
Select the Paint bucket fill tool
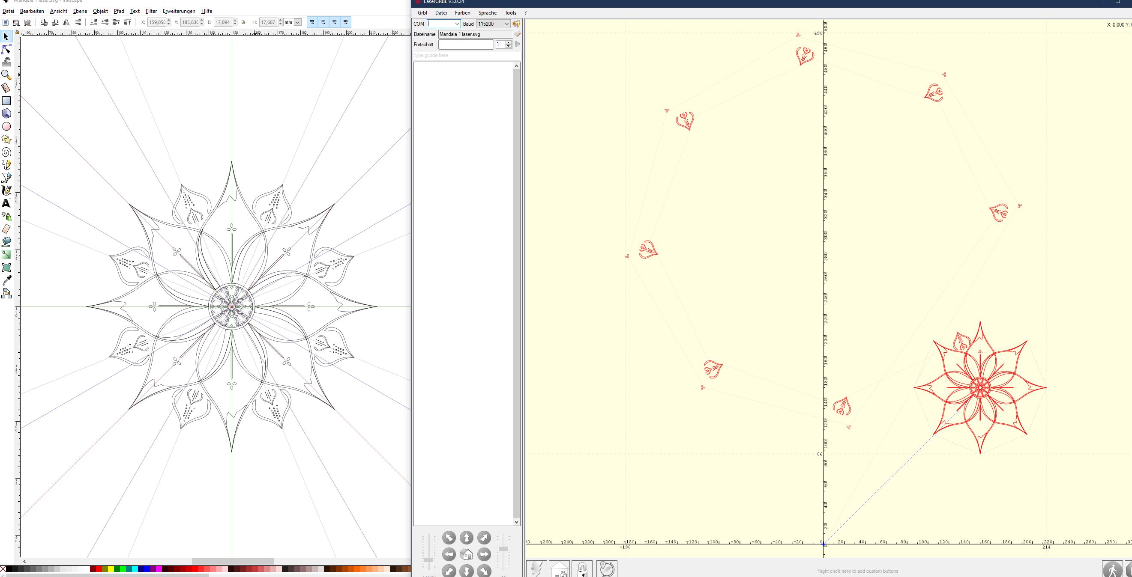click(6, 241)
